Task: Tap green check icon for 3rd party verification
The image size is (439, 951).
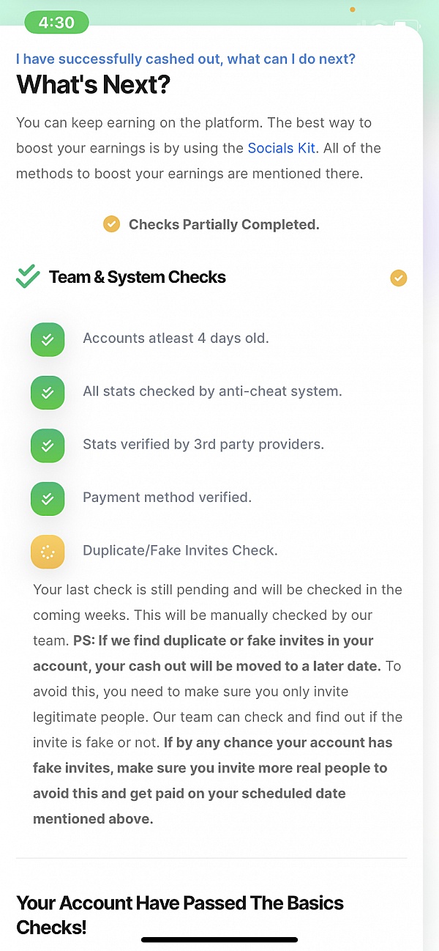Action: coord(48,445)
